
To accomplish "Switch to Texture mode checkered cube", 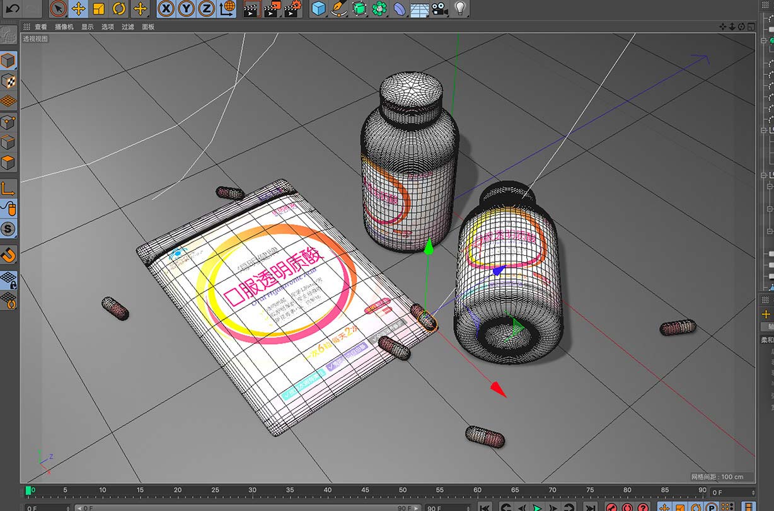I will click(8, 81).
